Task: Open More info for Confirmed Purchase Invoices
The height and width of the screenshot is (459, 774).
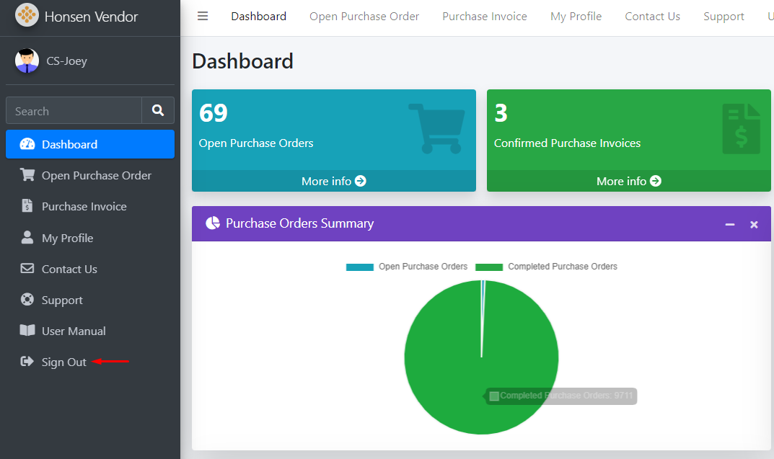Action: [628, 181]
